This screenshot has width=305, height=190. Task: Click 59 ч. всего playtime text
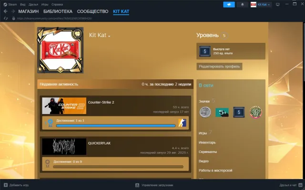tap(181, 107)
